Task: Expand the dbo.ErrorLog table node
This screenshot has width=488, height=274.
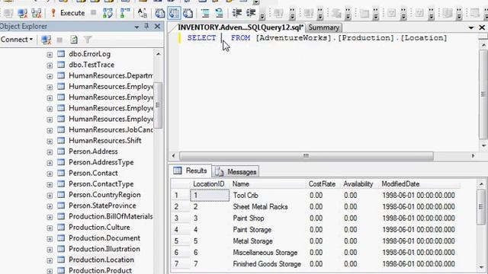Action: click(50, 54)
